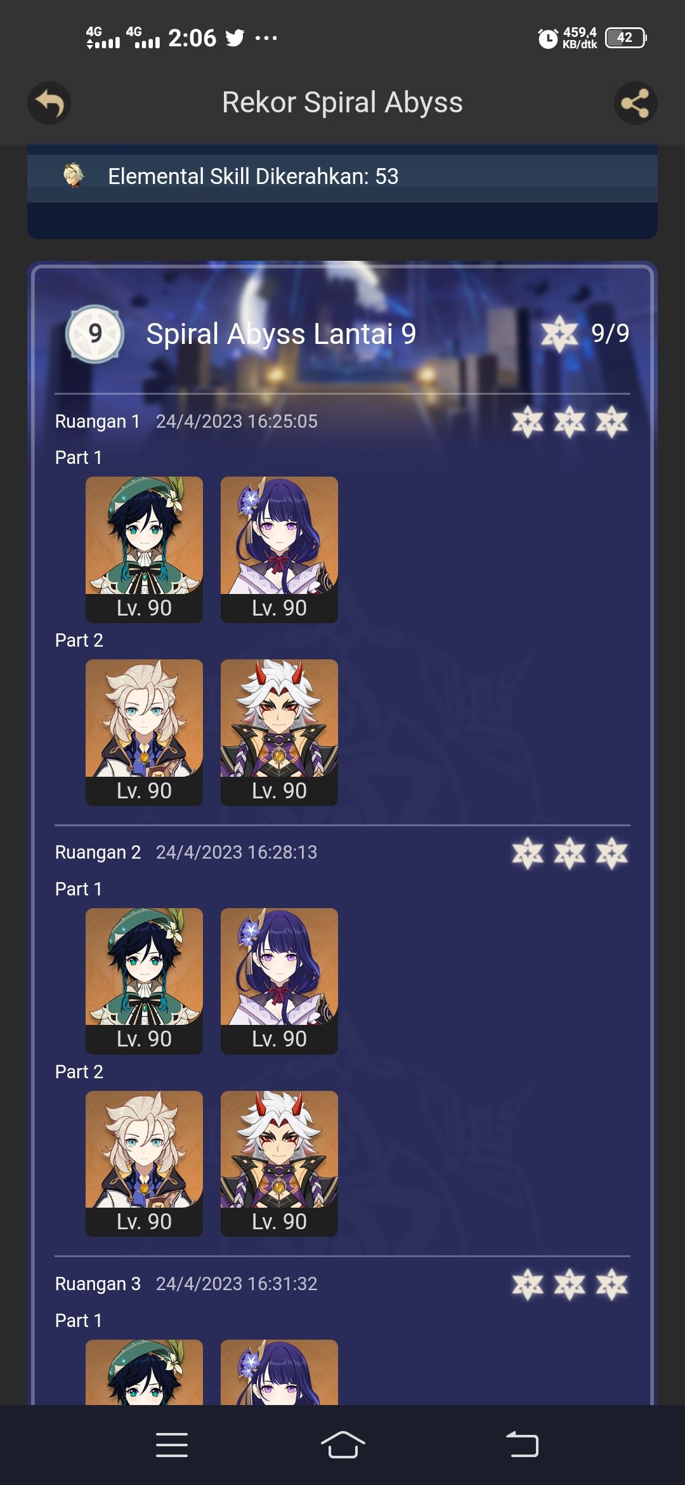The width and height of the screenshot is (685, 1485).
Task: Select Albedo portrait in Ruangan 2 Part 2
Action: pos(144,1164)
